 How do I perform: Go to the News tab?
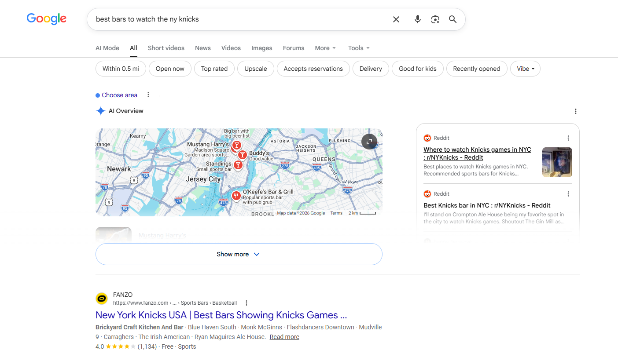pos(203,48)
